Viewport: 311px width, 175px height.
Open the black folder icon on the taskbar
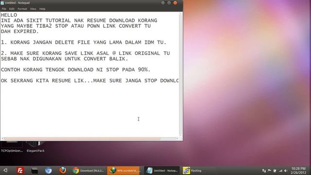35,171
